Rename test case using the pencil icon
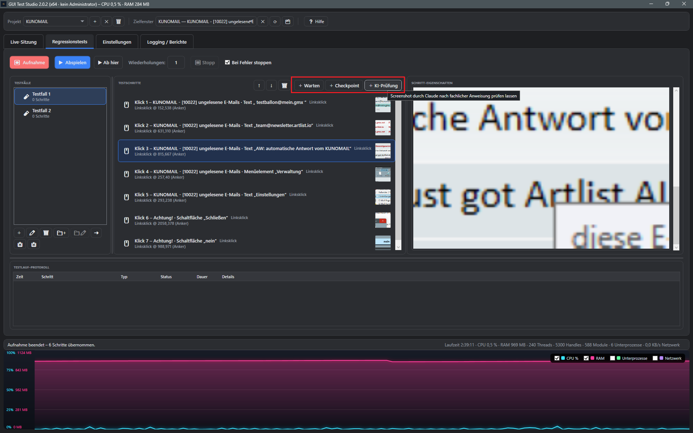This screenshot has width=693, height=433. (x=32, y=233)
